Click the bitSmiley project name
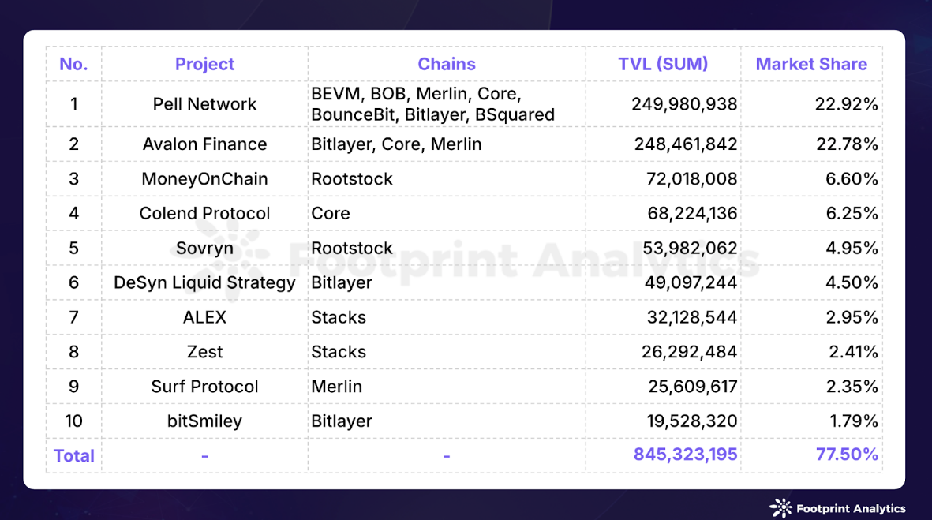The width and height of the screenshot is (932, 520). pyautogui.click(x=204, y=421)
